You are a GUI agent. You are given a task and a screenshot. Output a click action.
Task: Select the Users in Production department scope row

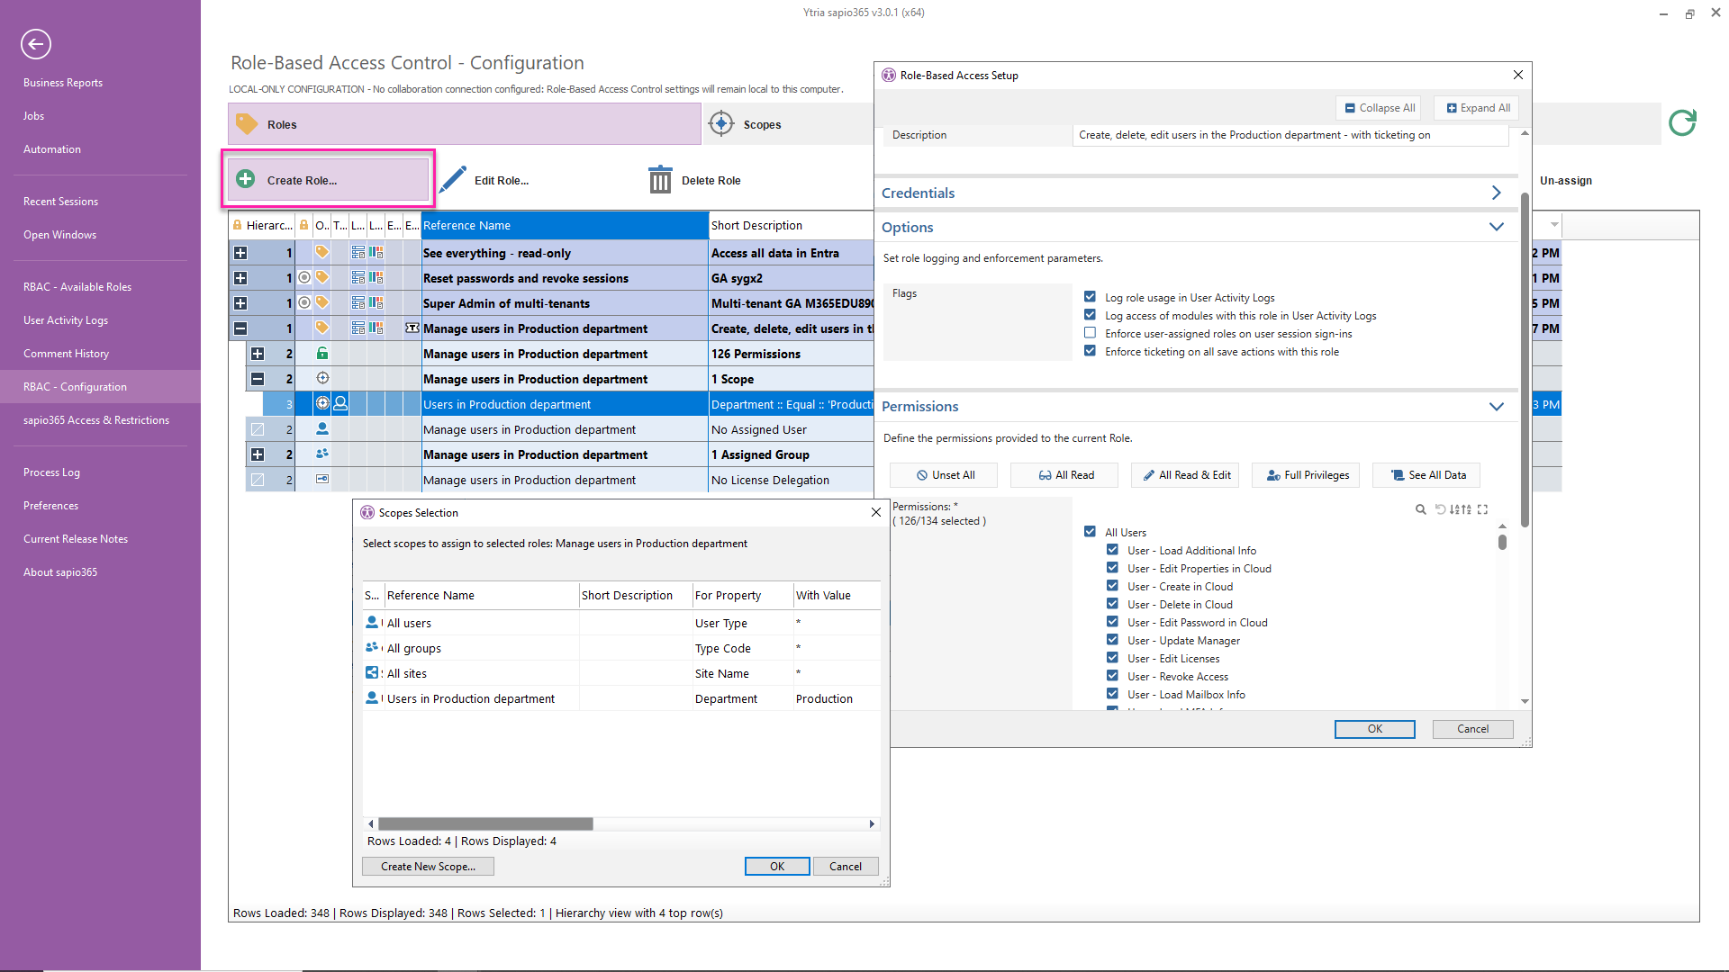[x=471, y=699]
